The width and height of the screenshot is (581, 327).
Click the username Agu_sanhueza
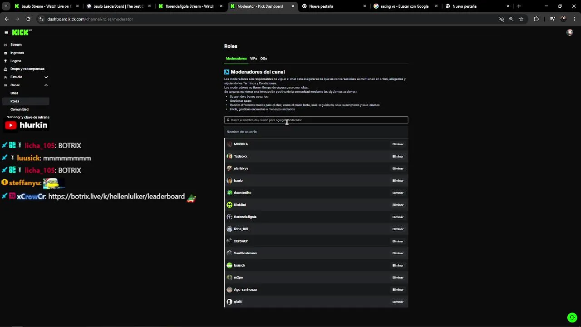coord(245,290)
